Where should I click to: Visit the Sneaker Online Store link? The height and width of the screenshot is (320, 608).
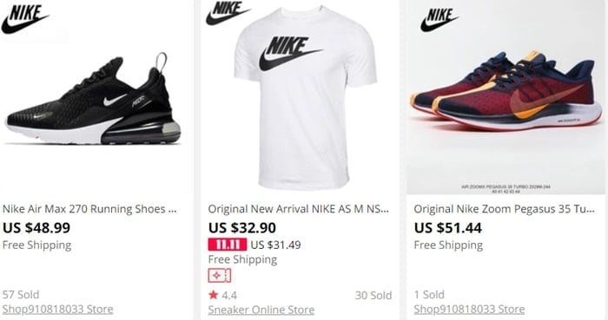(x=261, y=310)
